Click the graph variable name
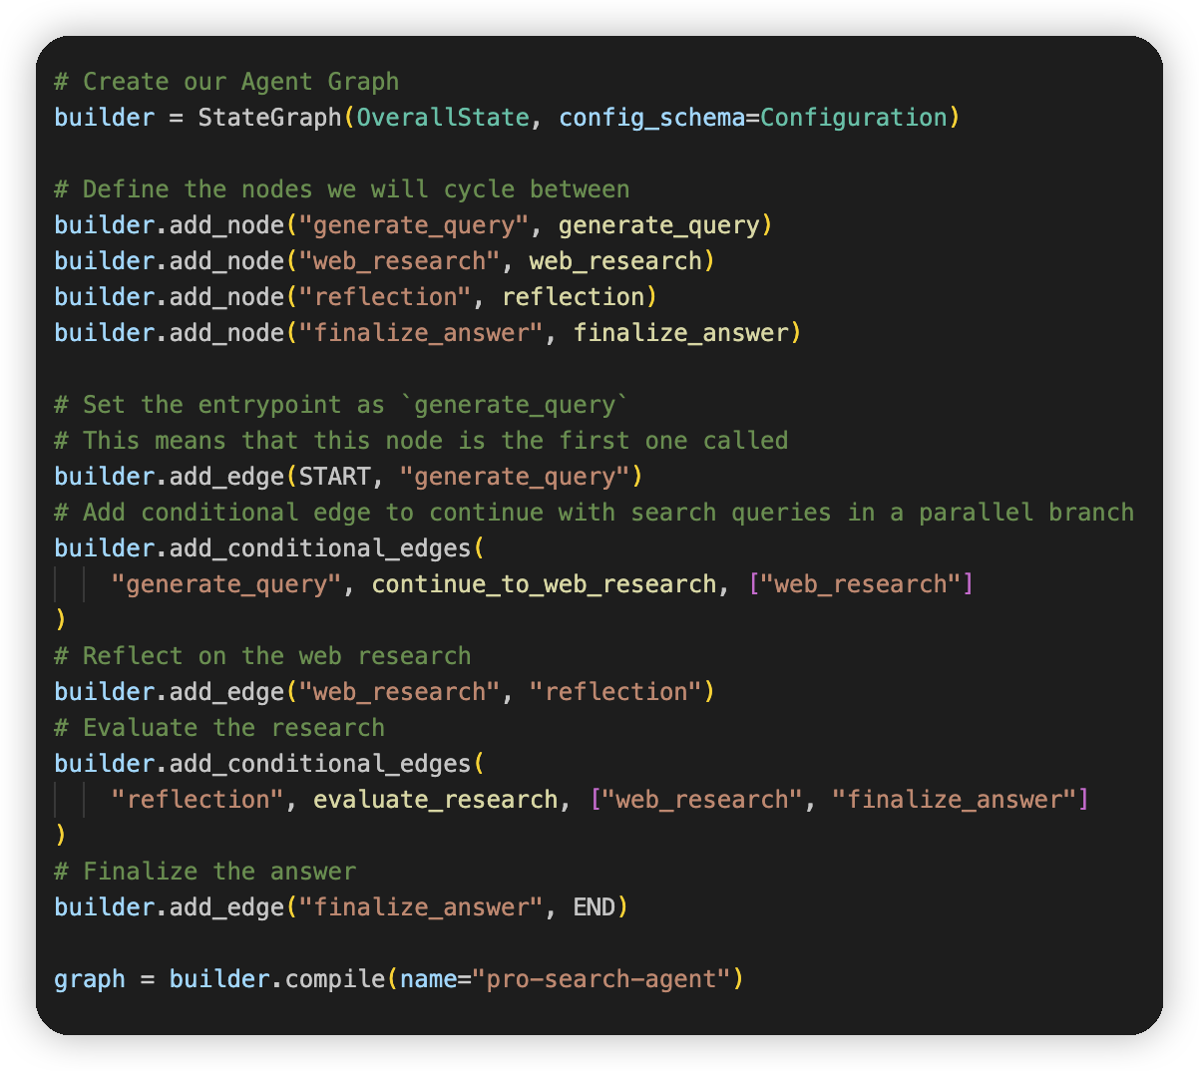Viewport: 1199px width, 1071px height. pyautogui.click(x=90, y=979)
